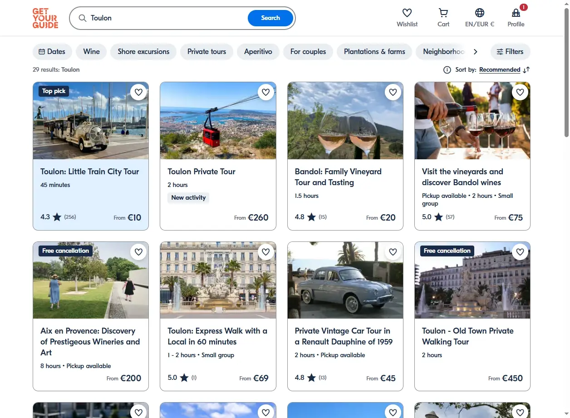Viewport: 570px width, 418px height.
Task: Heart the Visit the vineyards Bandol wines card
Action: tap(520, 92)
